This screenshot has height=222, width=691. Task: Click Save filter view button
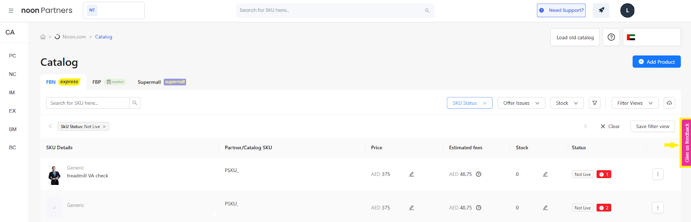[x=653, y=126]
